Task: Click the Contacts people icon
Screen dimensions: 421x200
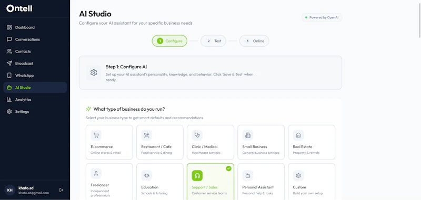Action: tap(9, 51)
